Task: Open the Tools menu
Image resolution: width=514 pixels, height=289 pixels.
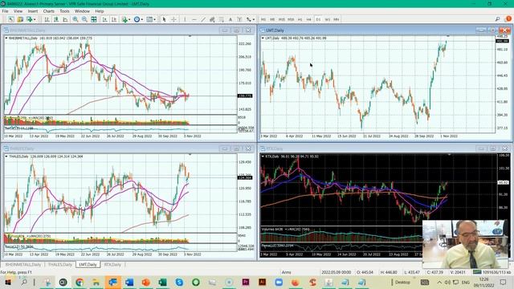Action: 64,11
